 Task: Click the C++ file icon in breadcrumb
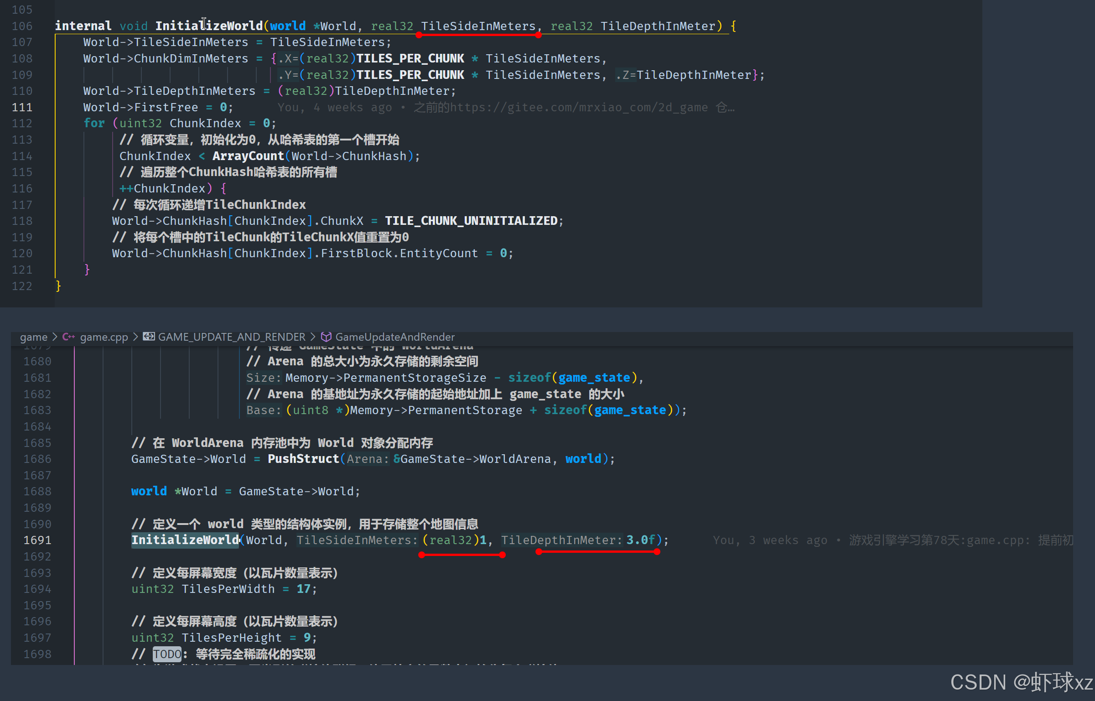point(68,337)
